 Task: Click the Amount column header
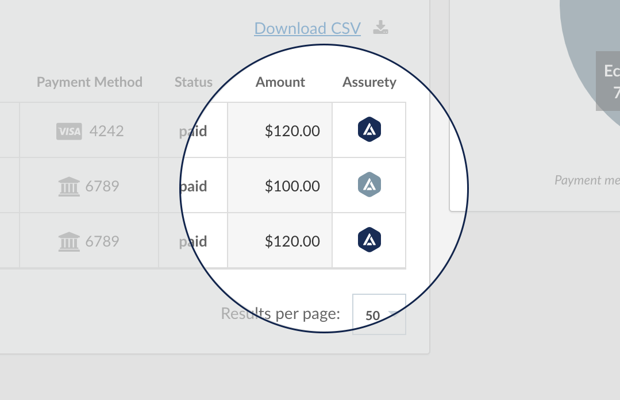[280, 82]
